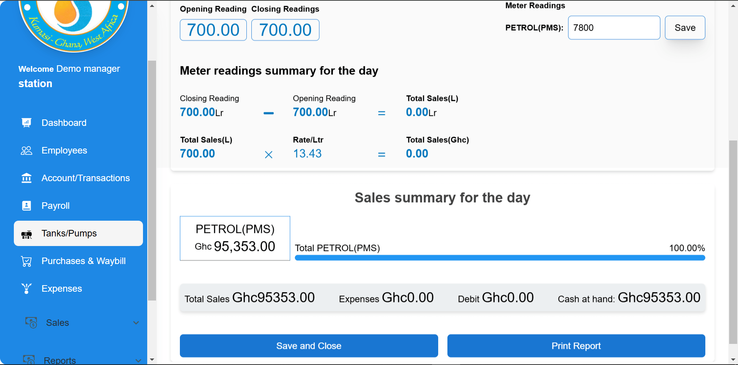This screenshot has width=738, height=365.
Task: Click the Save and Close button
Action: click(309, 345)
